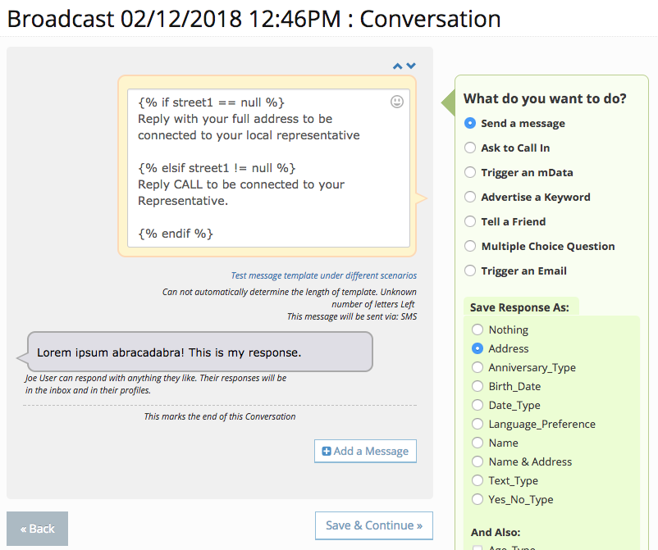
Task: Select the Send a message option
Action: click(x=470, y=123)
